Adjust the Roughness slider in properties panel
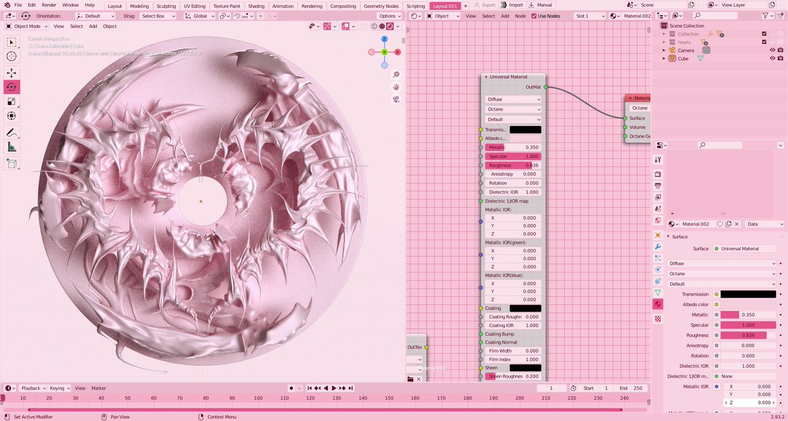Image resolution: width=788 pixels, height=421 pixels. pos(748,335)
